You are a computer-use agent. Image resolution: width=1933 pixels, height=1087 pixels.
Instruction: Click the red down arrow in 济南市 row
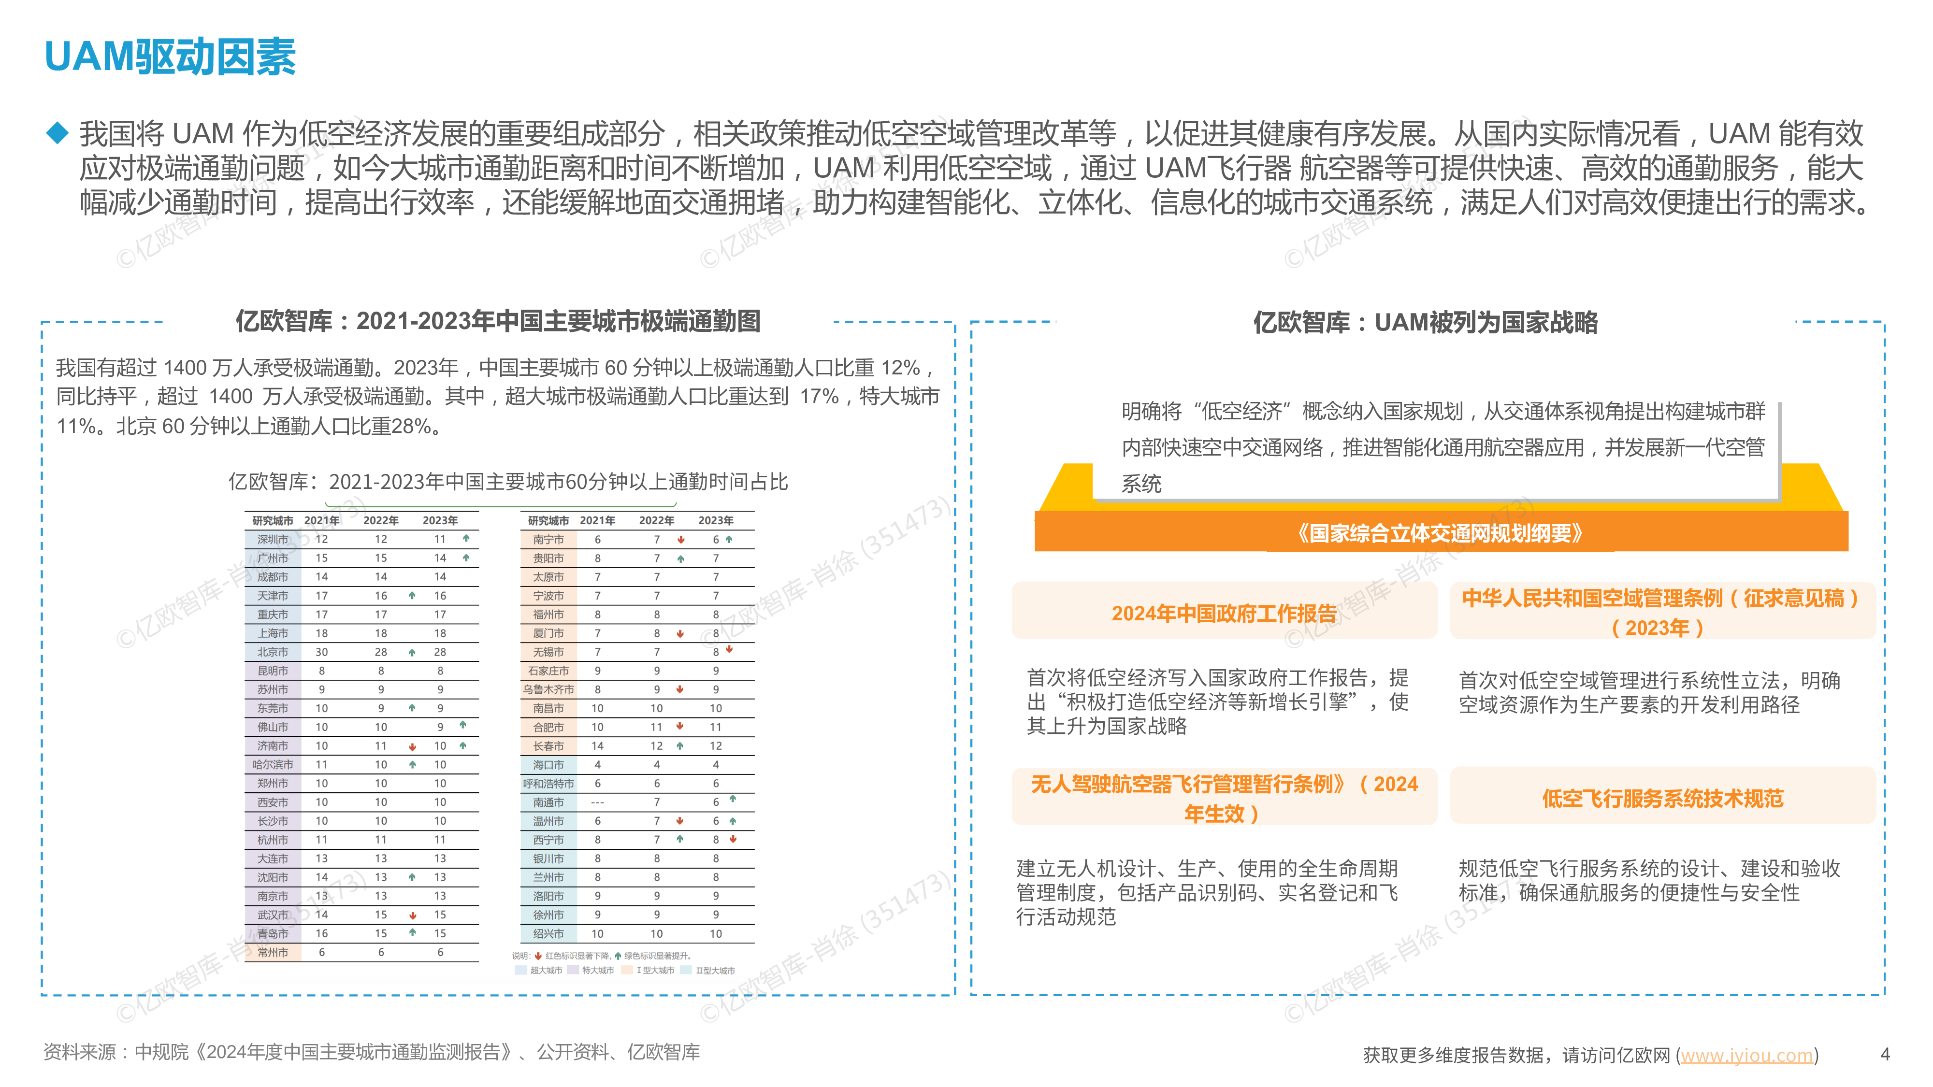pos(413,747)
